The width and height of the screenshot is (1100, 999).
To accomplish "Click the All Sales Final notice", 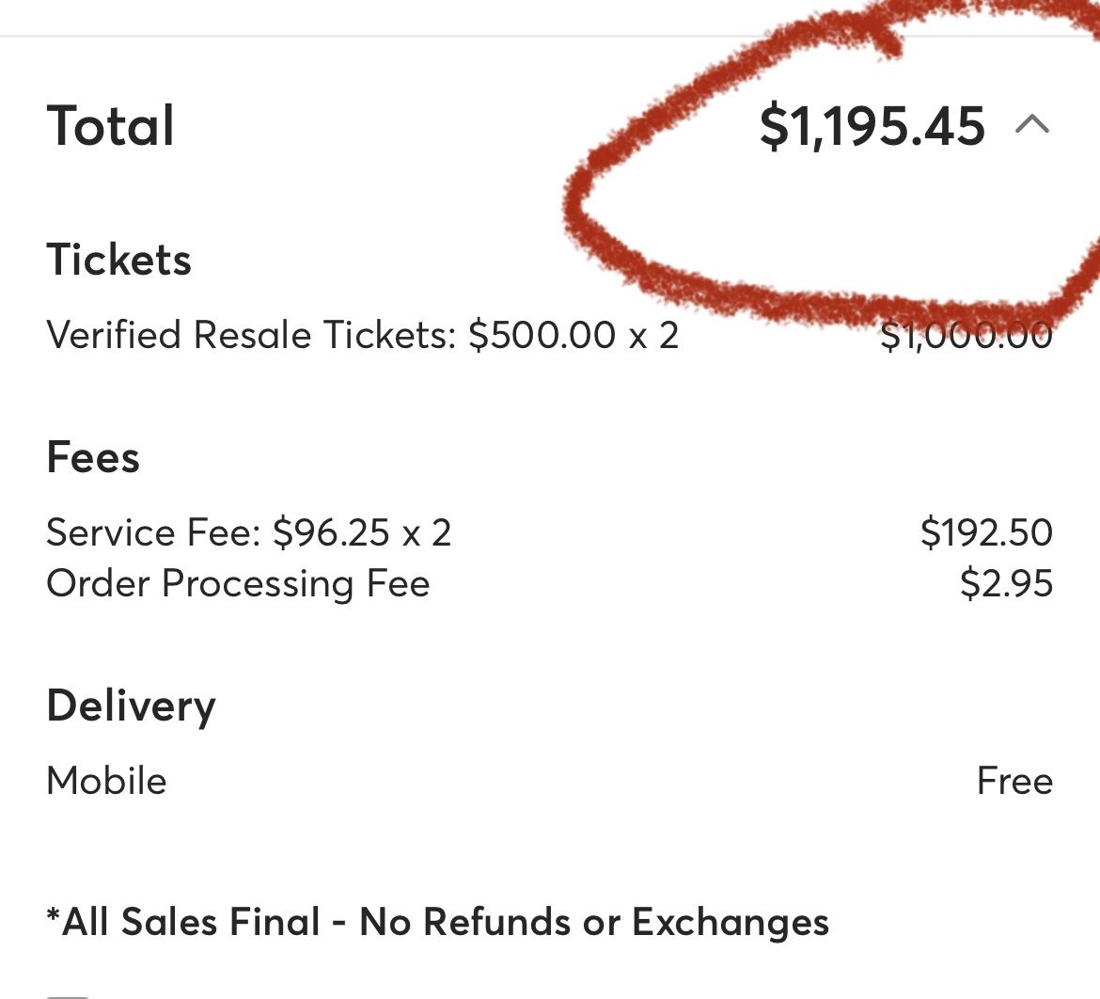I will coord(437,922).
